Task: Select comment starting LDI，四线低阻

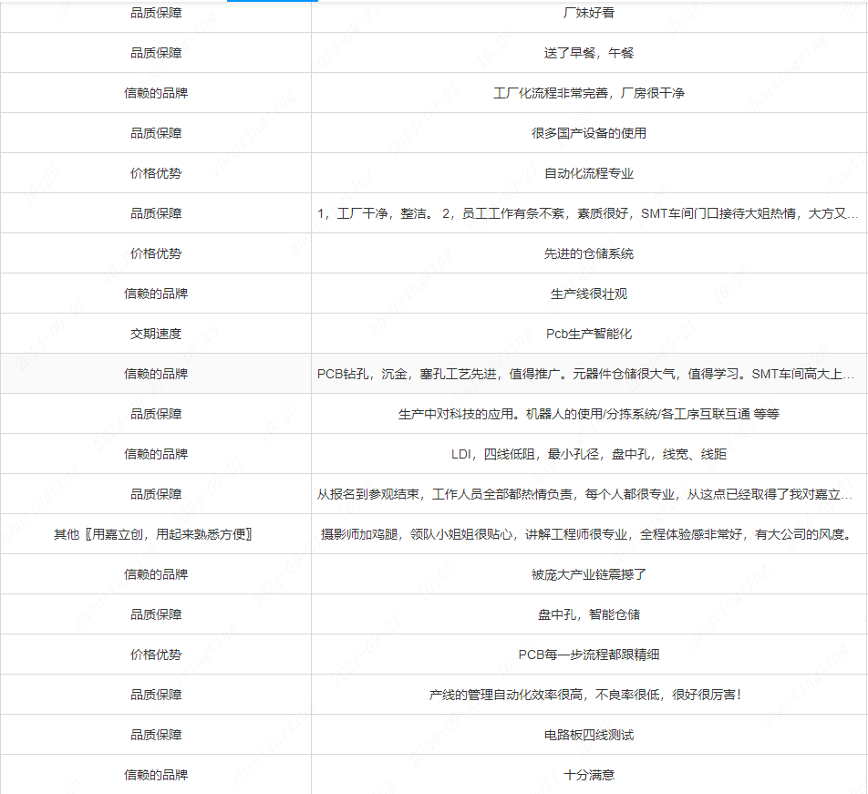Action: pyautogui.click(x=588, y=454)
